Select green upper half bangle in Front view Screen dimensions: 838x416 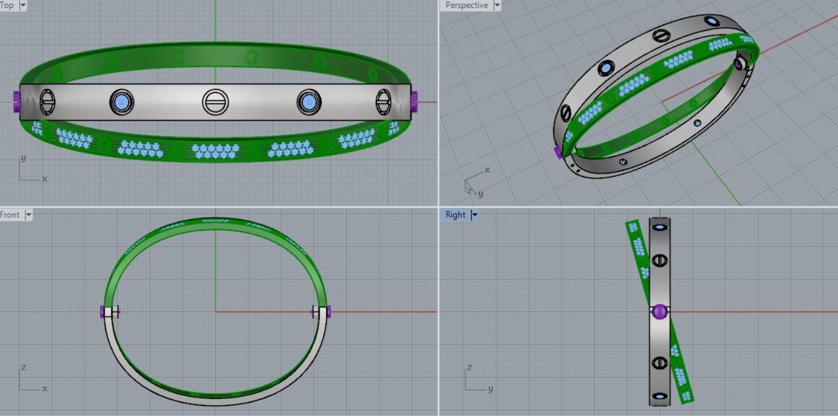[215, 224]
